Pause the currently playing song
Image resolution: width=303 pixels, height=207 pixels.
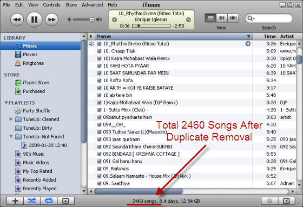coord(35,19)
